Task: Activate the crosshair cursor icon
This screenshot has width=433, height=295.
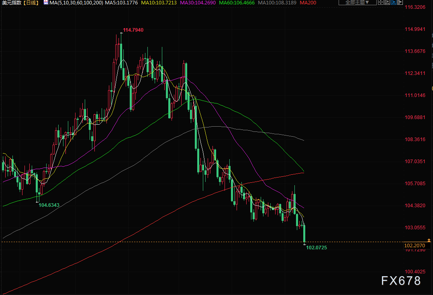Action: pyautogui.click(x=381, y=2)
